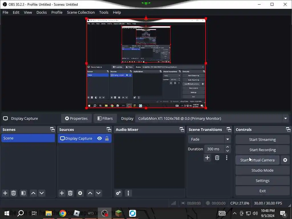292x219 pixels.
Task: Select the Scene item in Scenes list
Action: [x=28, y=138]
